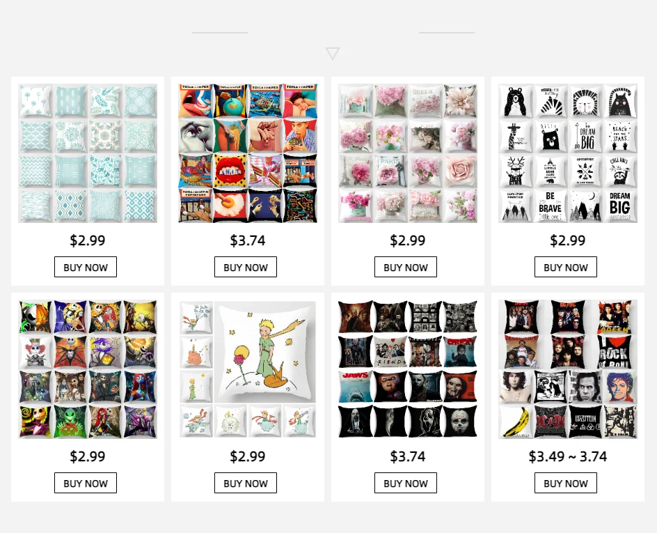View the pink floral pillow collection image
The image size is (657, 533).
click(408, 153)
